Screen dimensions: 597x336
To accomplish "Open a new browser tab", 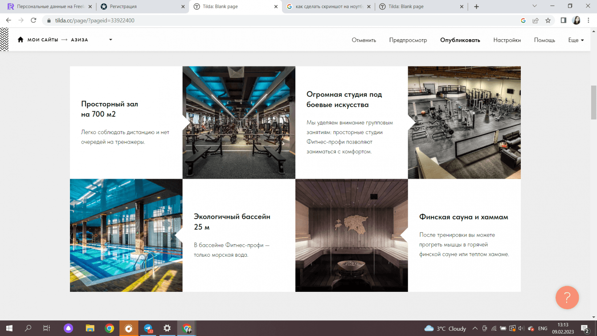I will [x=476, y=7].
